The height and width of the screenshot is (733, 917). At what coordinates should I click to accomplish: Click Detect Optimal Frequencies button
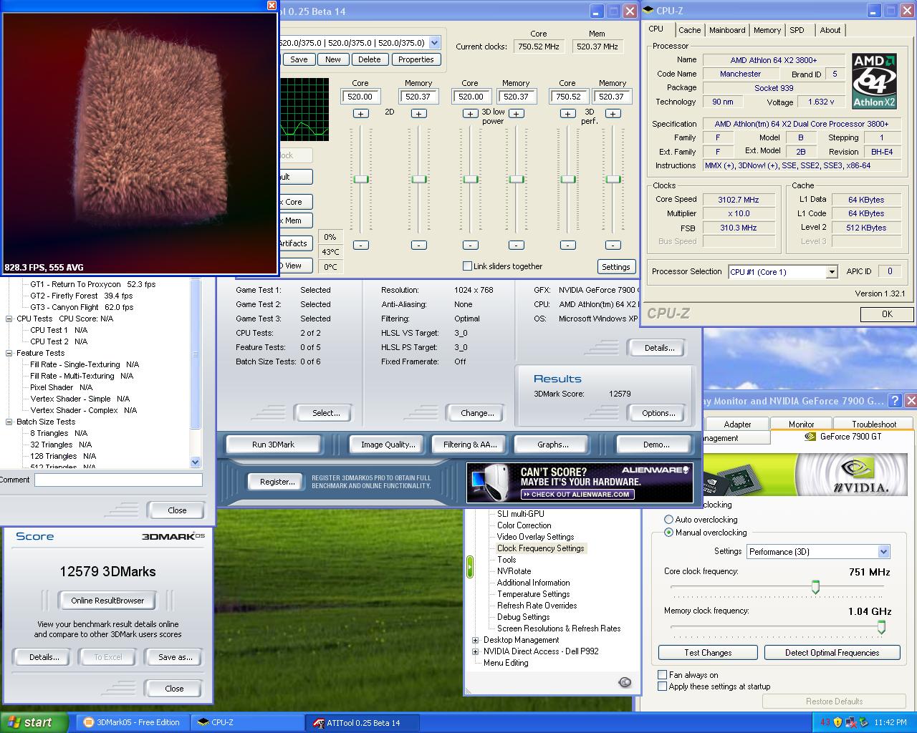pos(832,653)
